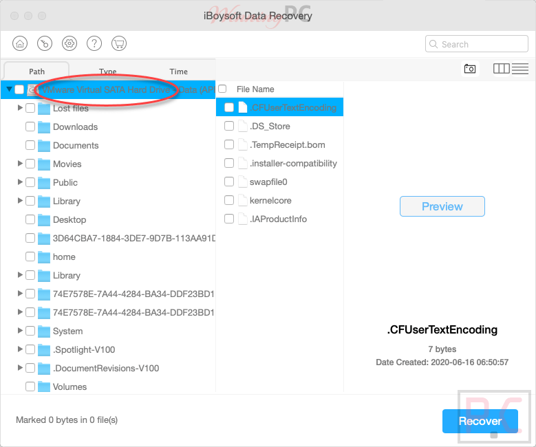This screenshot has width=536, height=447.
Task: Check the kernelcore file checkbox
Action: pyautogui.click(x=229, y=200)
